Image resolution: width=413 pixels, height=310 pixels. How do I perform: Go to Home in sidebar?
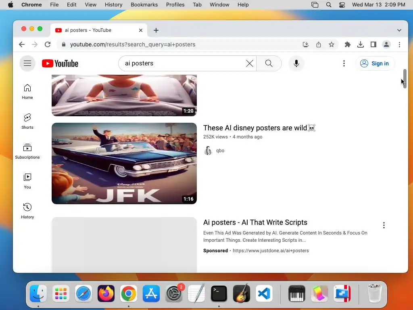coord(27,92)
